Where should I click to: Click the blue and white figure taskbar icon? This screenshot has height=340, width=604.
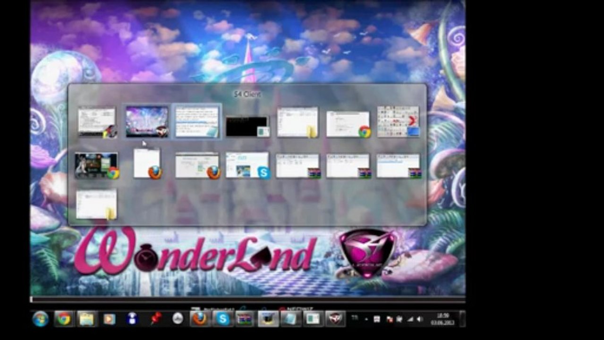point(133,319)
